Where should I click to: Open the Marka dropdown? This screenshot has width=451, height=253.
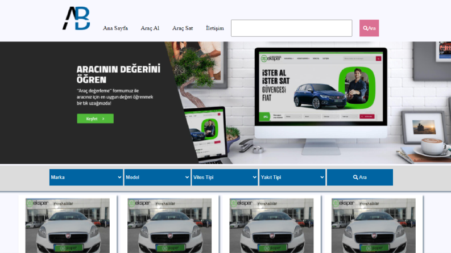tap(86, 178)
